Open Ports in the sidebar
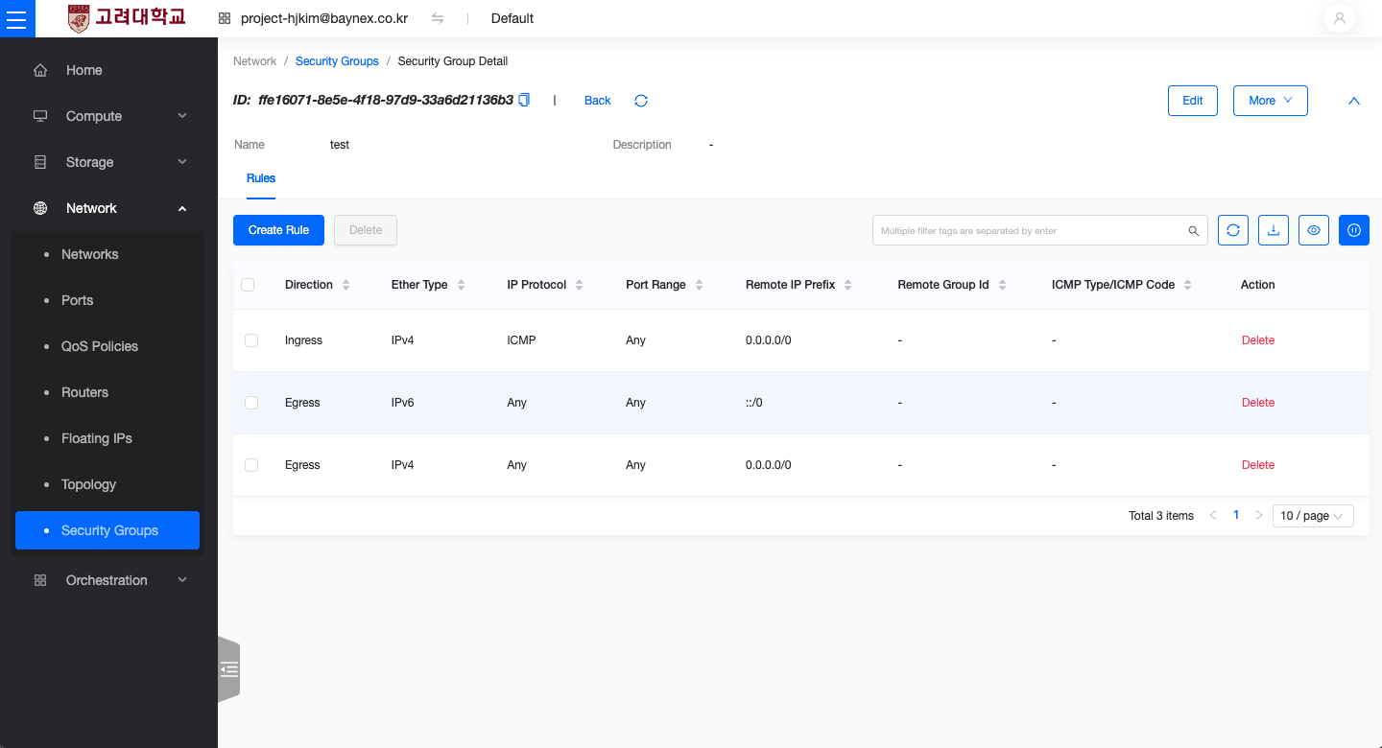Screen dimensions: 1382x748 pyautogui.click(x=107, y=300)
